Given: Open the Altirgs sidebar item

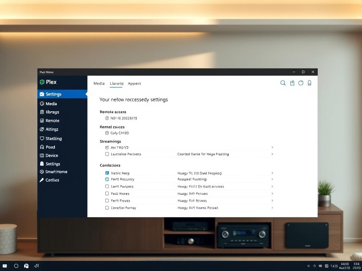Looking at the screenshot, I should pyautogui.click(x=49, y=129).
